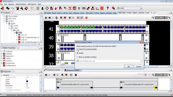
Task: Click the Connection Details 100% zoom slider
Action: [x=161, y=75]
